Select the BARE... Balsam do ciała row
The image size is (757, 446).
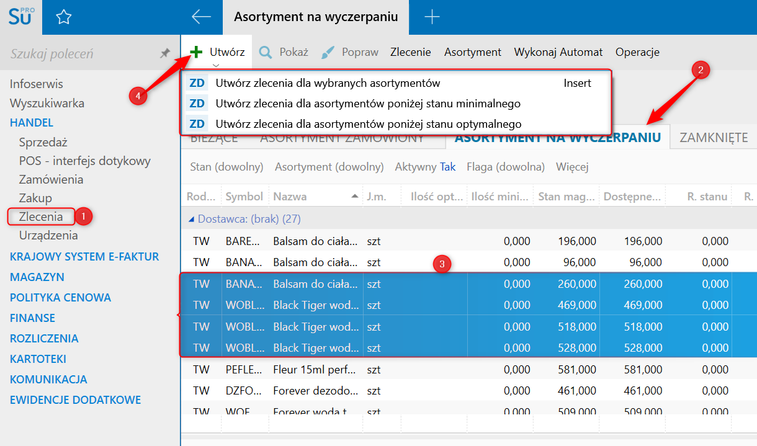click(468, 241)
